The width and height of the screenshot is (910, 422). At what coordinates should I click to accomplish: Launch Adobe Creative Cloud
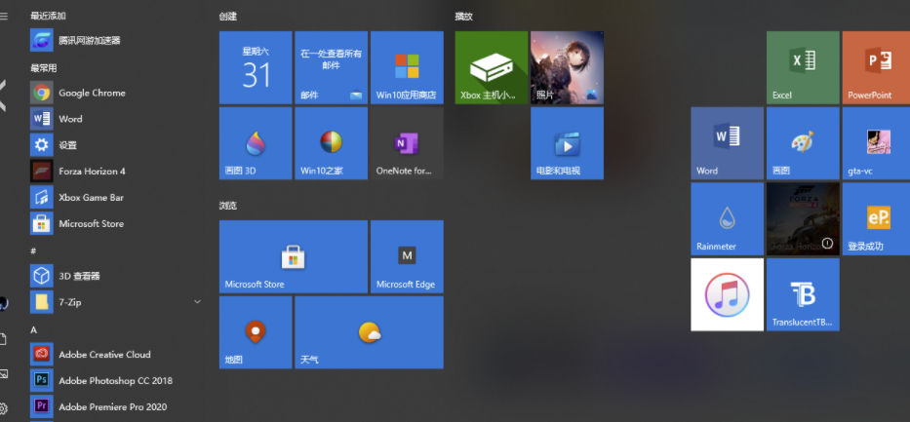[116, 354]
